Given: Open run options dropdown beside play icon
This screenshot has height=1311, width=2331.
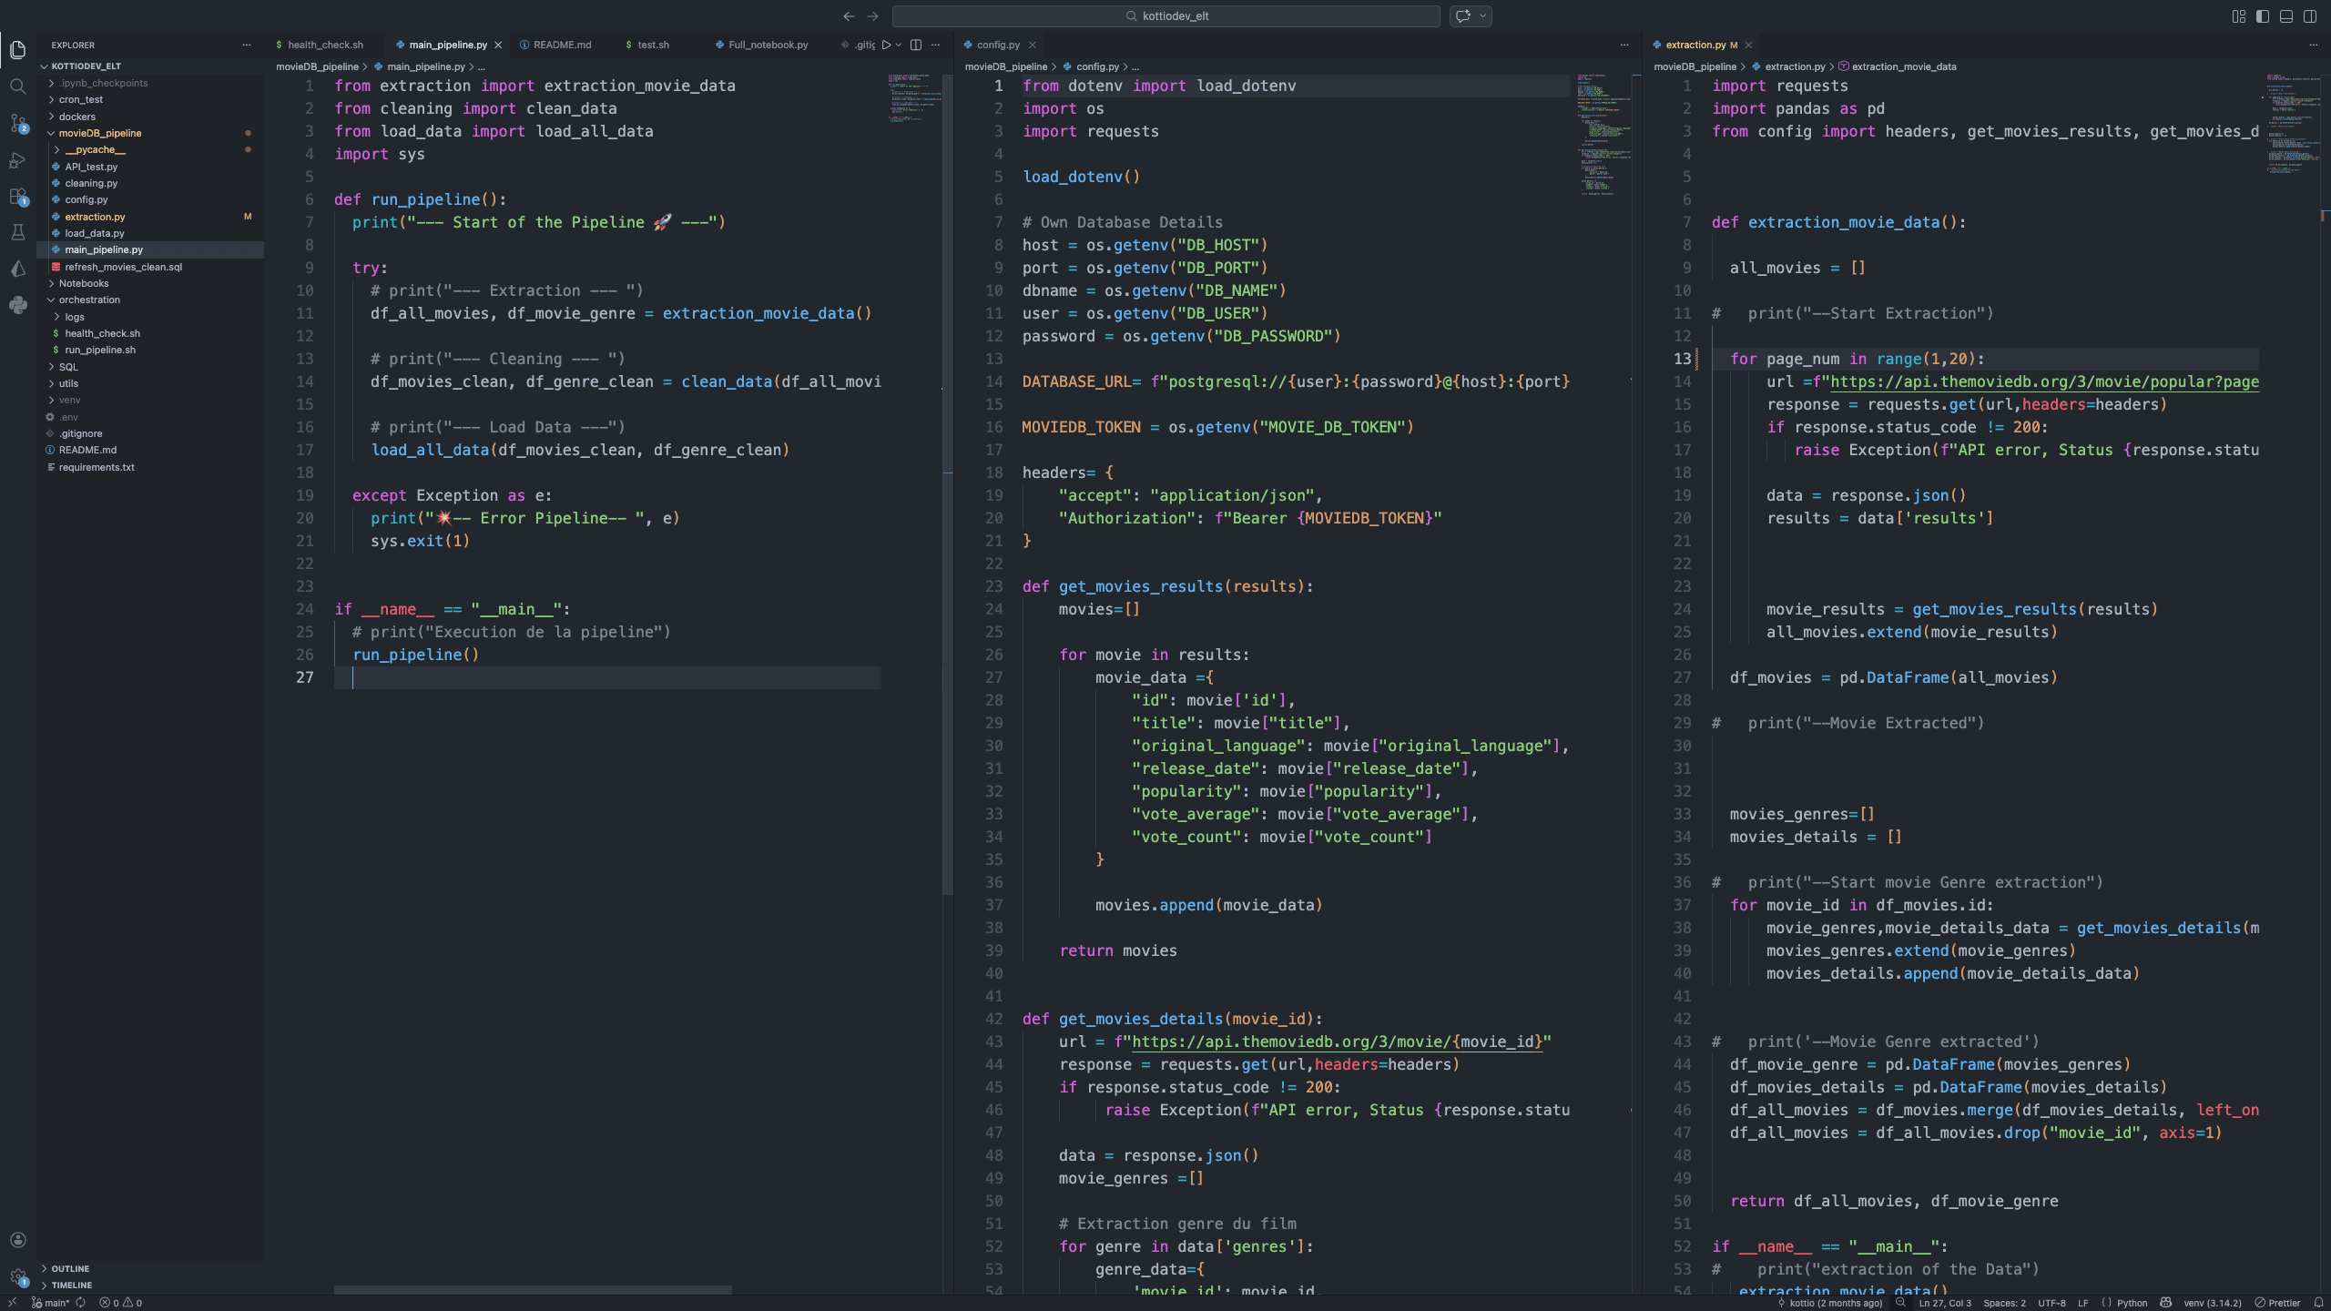Looking at the screenshot, I should coord(899,45).
